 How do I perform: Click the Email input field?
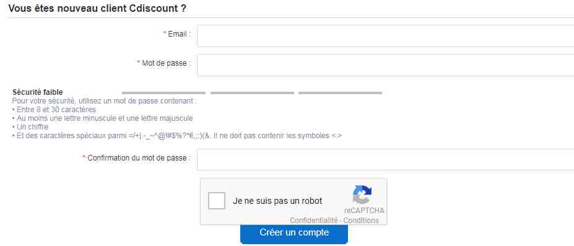[x=386, y=36]
